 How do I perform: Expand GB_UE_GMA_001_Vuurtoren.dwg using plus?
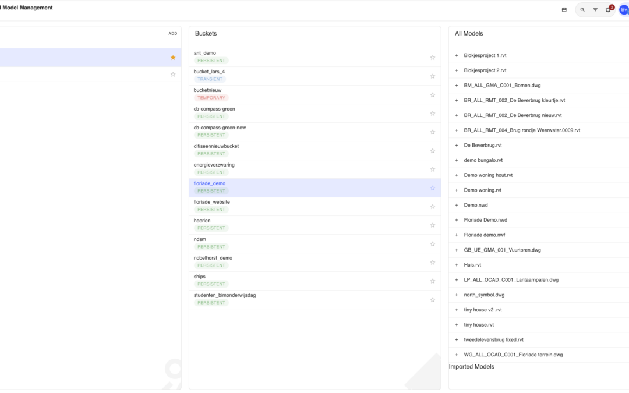point(457,250)
